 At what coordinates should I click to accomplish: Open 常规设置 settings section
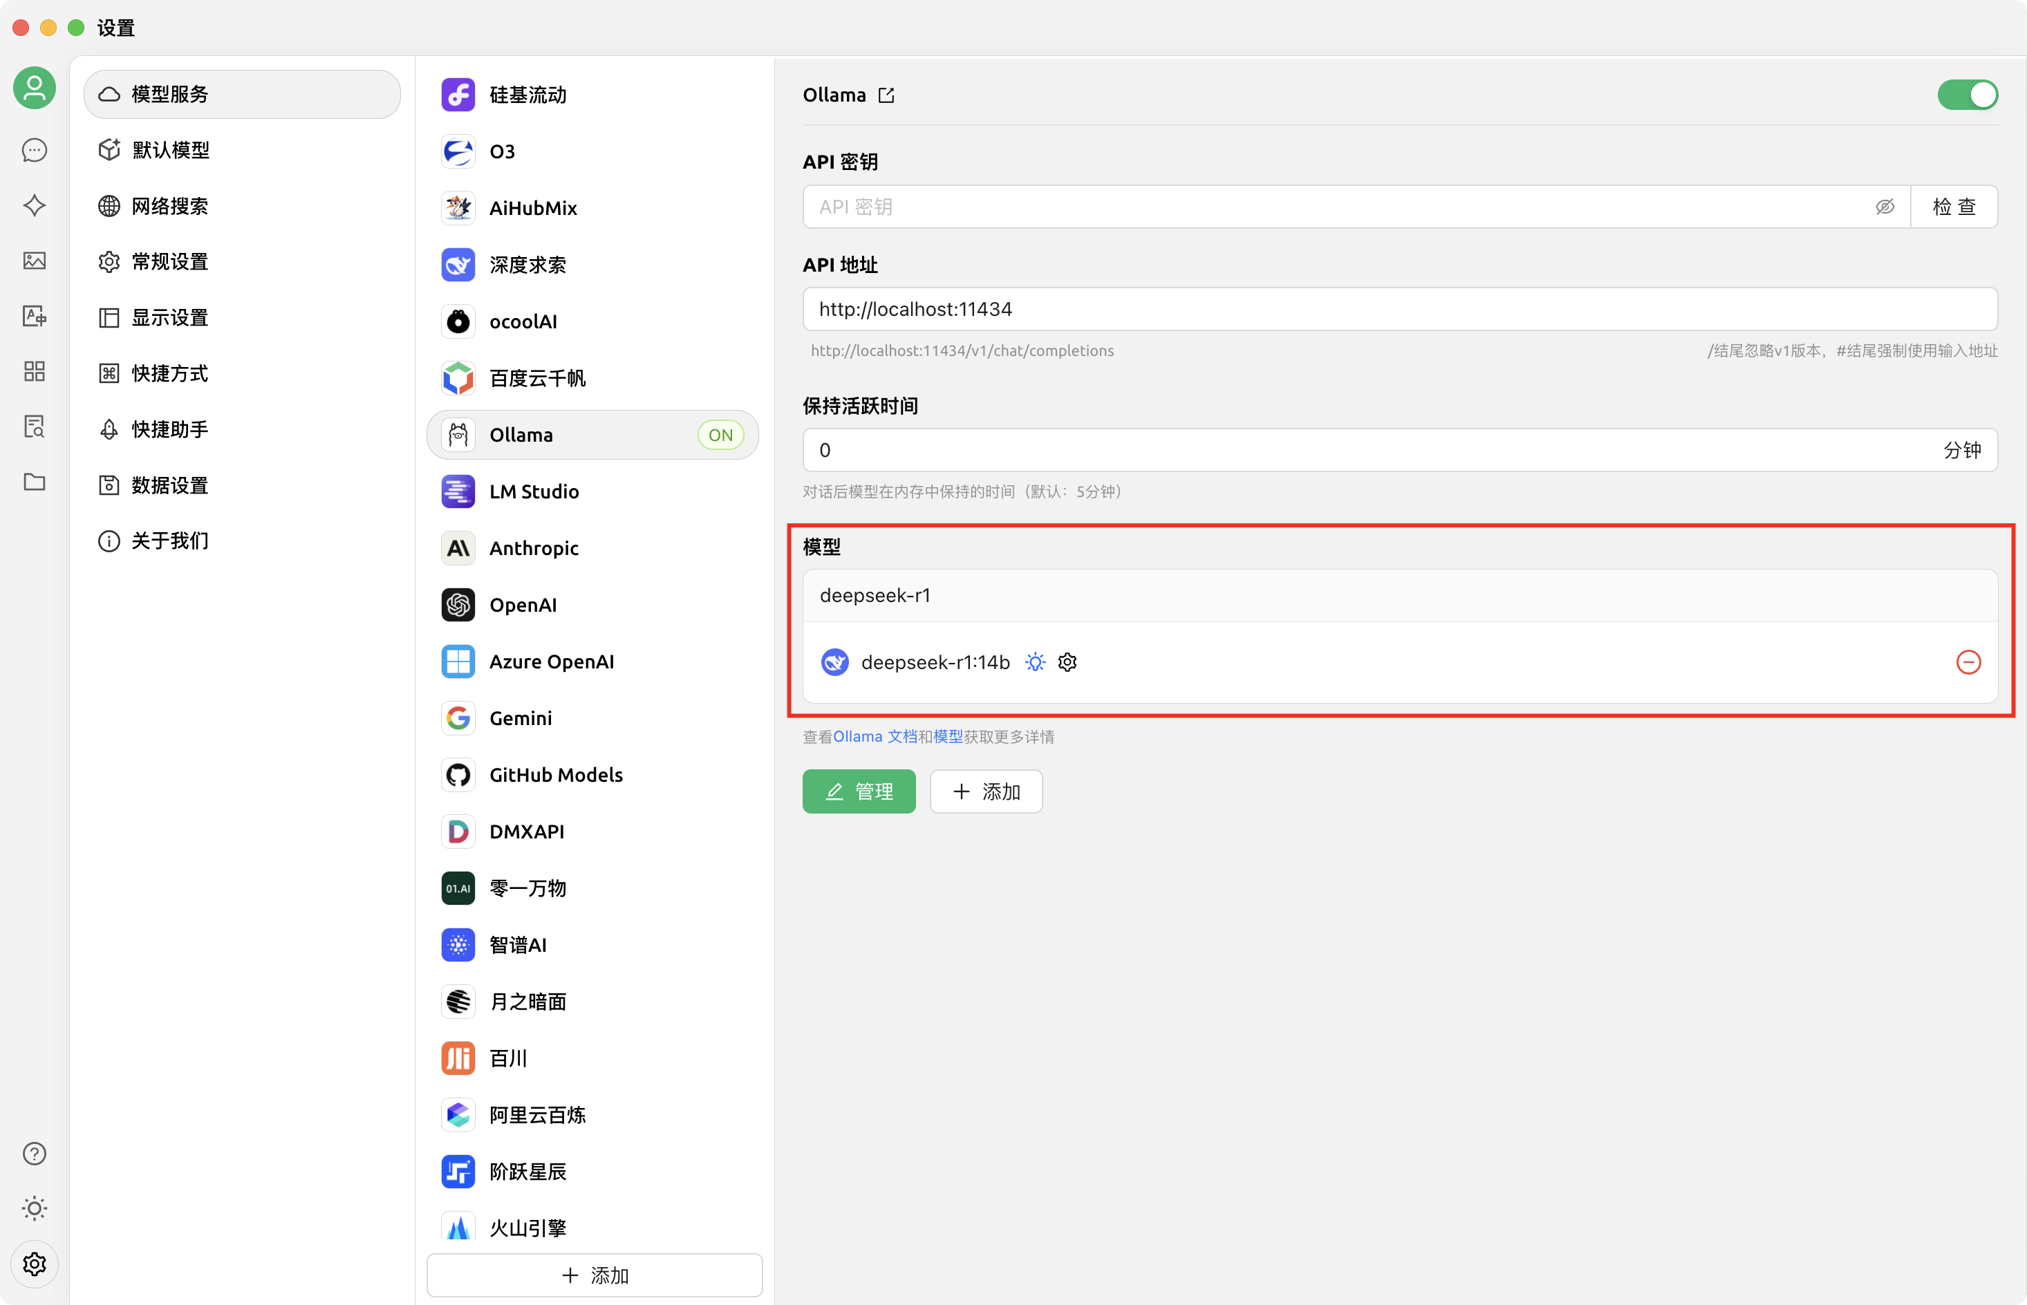coord(243,262)
